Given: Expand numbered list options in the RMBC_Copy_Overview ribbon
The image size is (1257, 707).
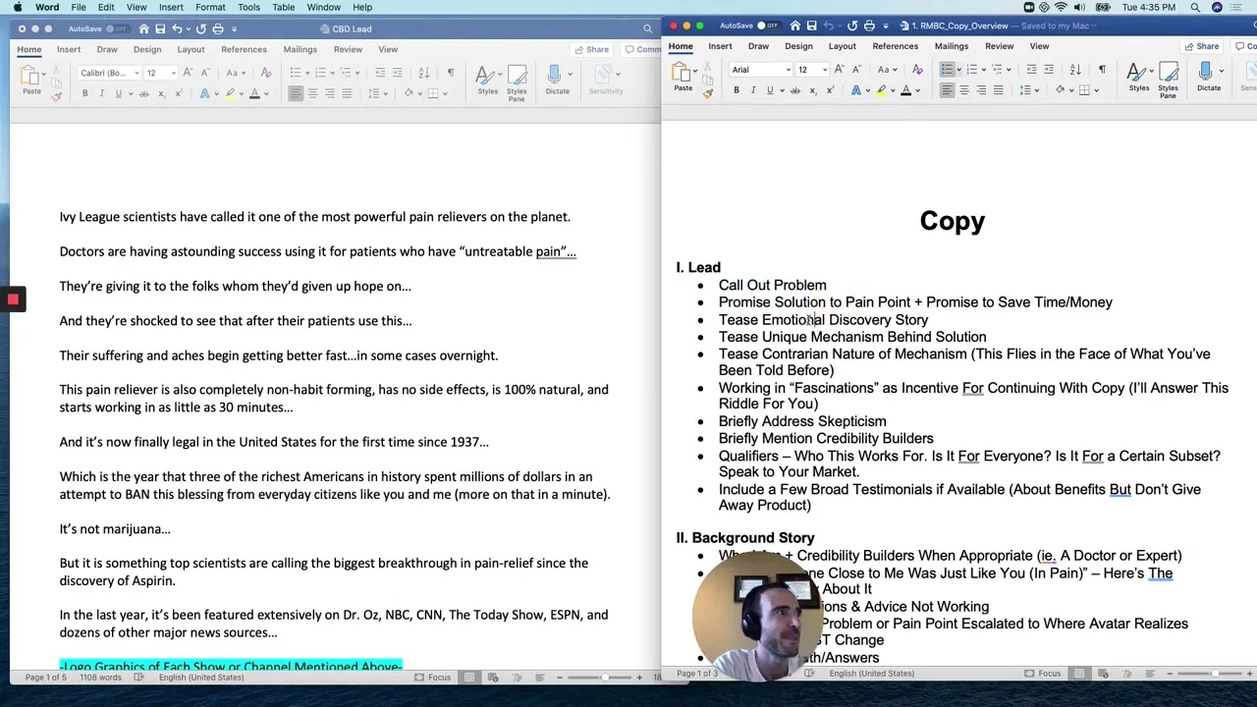Looking at the screenshot, I should (x=983, y=70).
